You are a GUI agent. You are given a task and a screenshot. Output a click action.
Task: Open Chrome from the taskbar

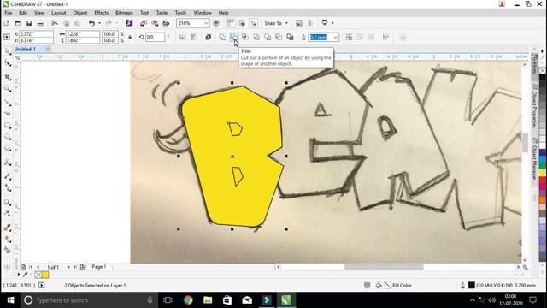[x=188, y=300]
